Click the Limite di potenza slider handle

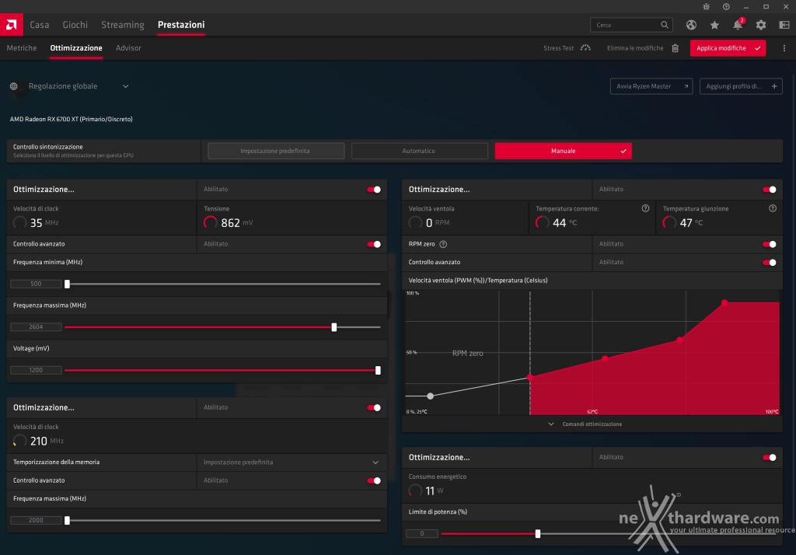pyautogui.click(x=538, y=534)
